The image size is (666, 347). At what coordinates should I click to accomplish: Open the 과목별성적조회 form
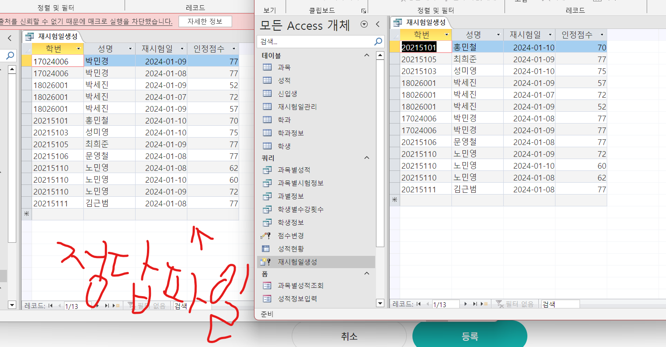point(300,286)
